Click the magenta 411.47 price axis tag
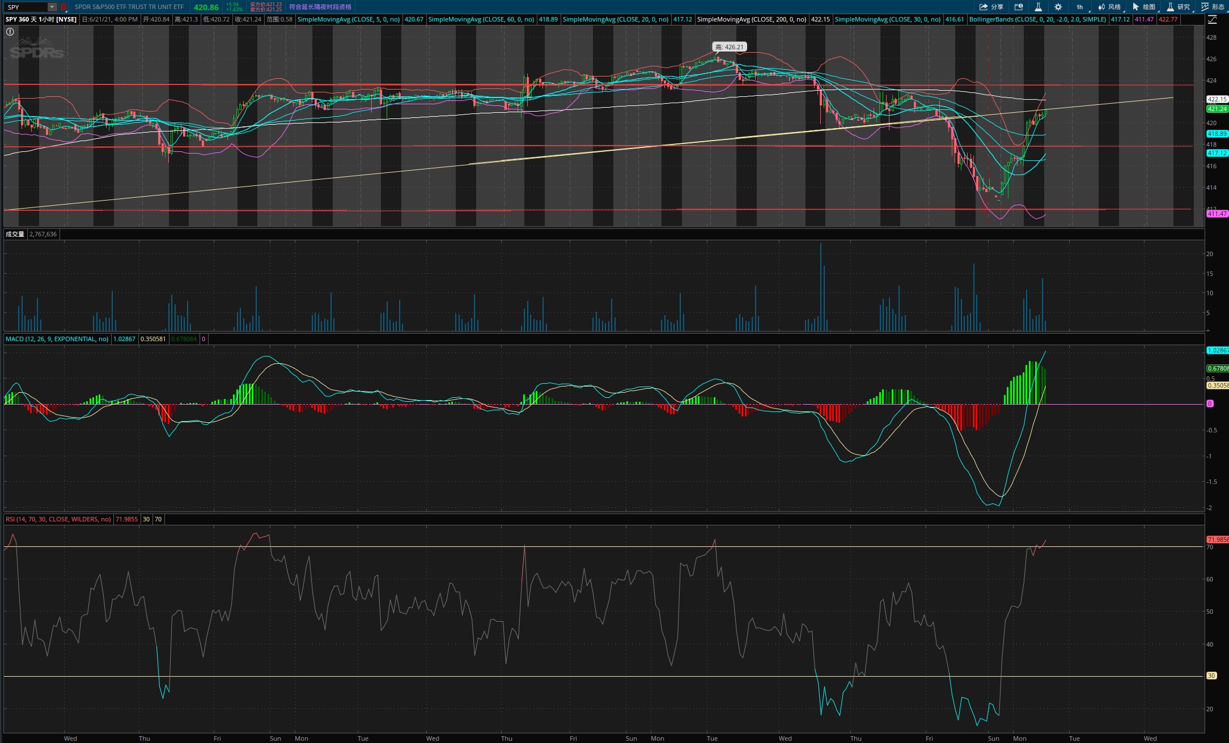Image resolution: width=1229 pixels, height=743 pixels. click(1217, 214)
